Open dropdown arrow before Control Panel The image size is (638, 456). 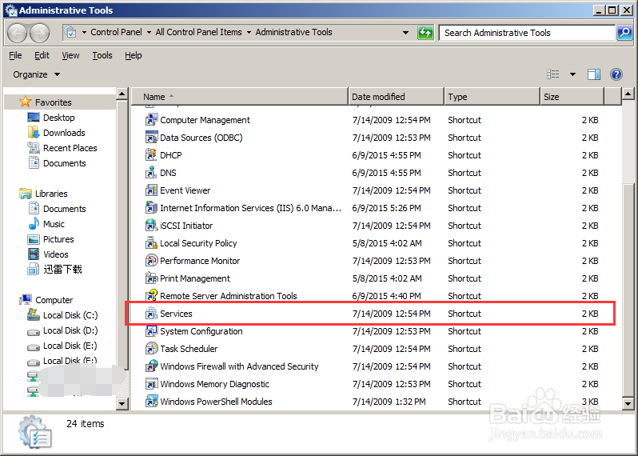[84, 32]
